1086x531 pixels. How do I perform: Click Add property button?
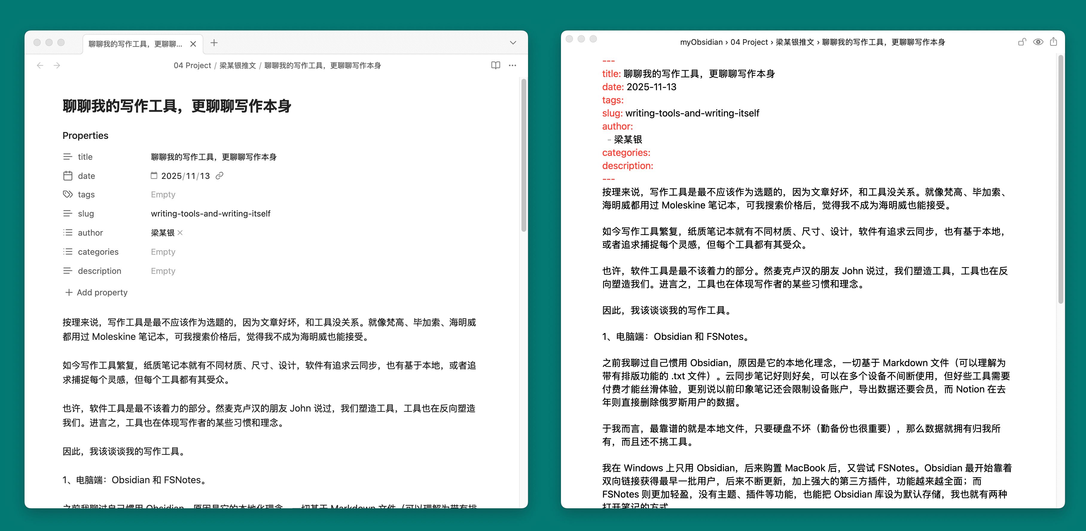(x=96, y=292)
